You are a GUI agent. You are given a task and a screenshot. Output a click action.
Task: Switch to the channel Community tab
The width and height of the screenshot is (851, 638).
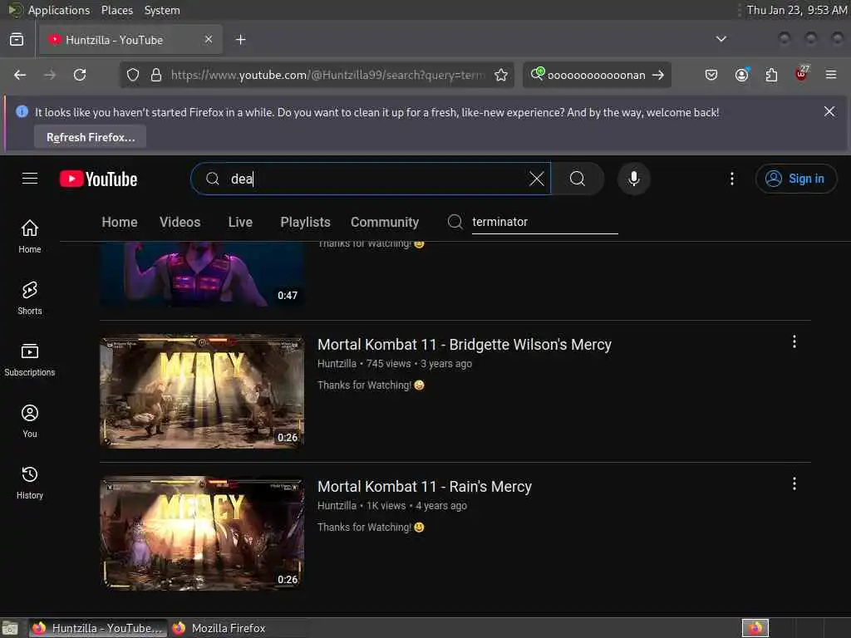point(384,222)
